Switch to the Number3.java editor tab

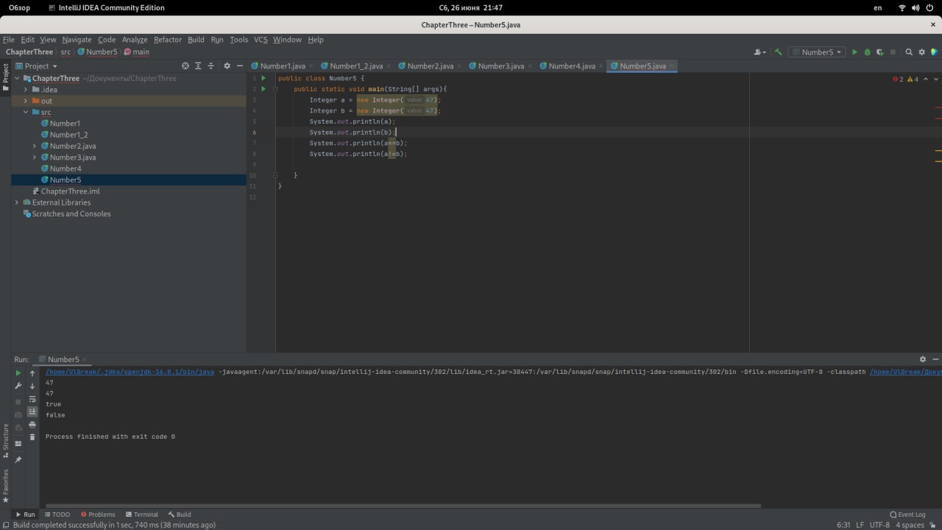[x=500, y=66]
